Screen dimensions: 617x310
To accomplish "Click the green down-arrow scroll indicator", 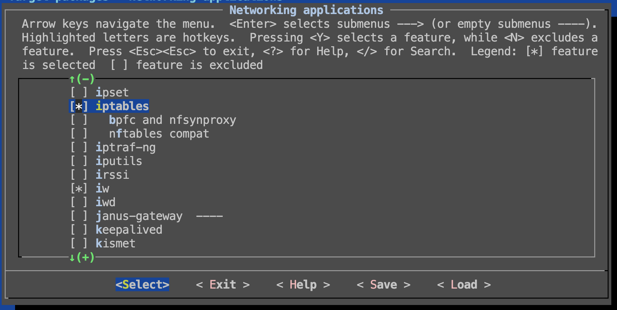I will [x=72, y=257].
